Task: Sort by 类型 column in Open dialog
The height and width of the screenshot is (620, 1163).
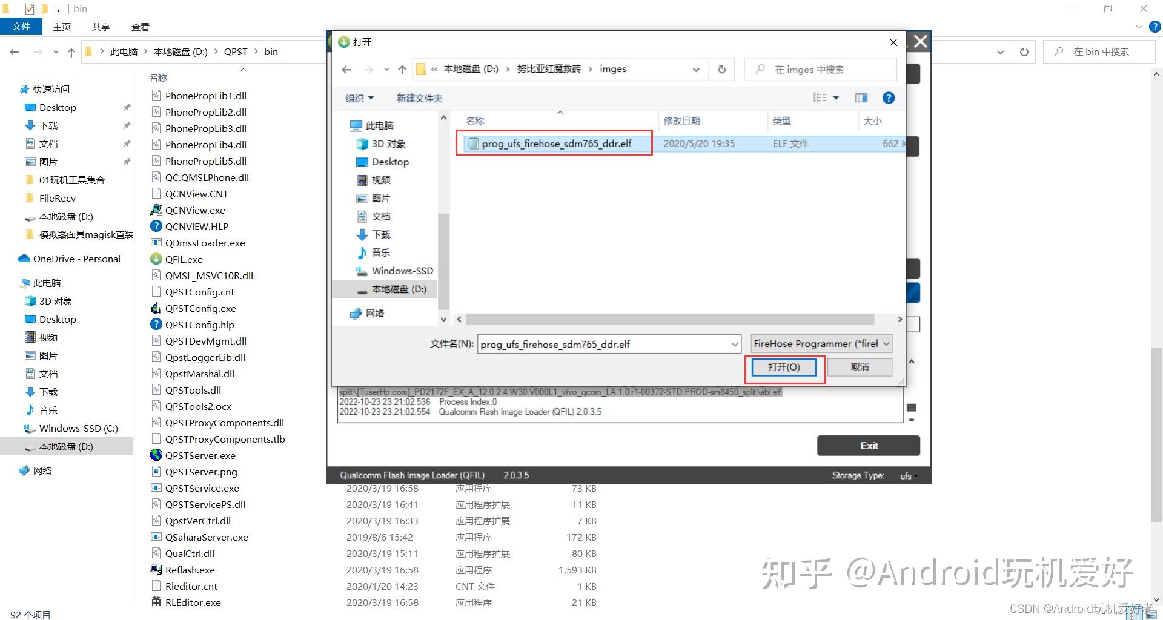Action: pyautogui.click(x=812, y=121)
